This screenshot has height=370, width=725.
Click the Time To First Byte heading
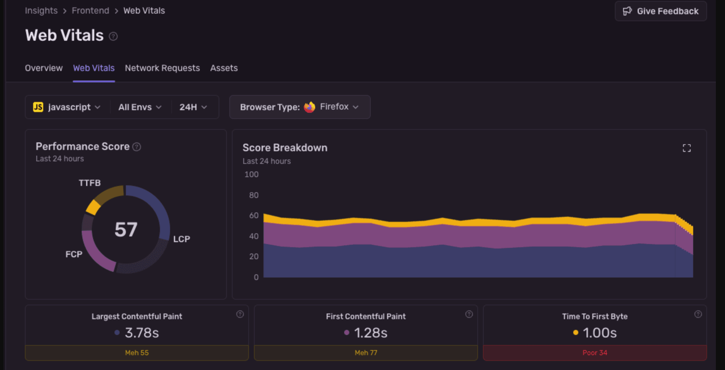[x=595, y=316]
